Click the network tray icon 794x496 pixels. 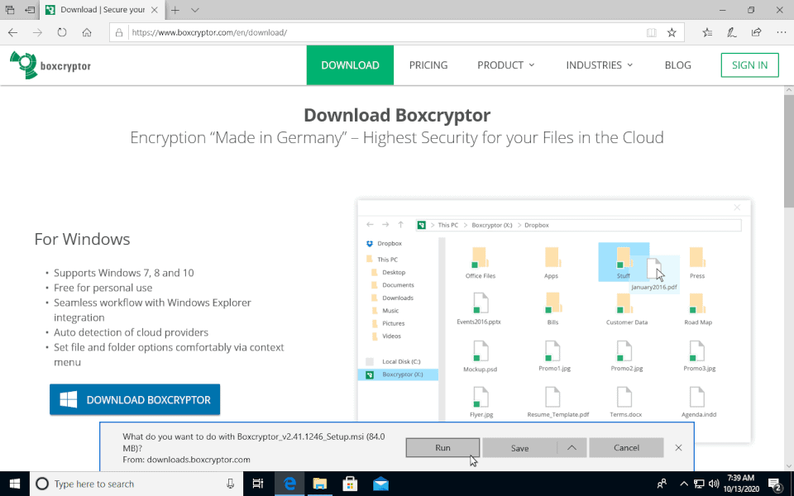(x=699, y=484)
